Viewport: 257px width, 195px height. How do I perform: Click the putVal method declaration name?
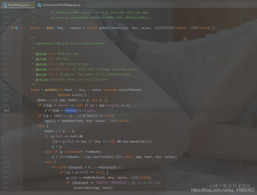pos(50,90)
